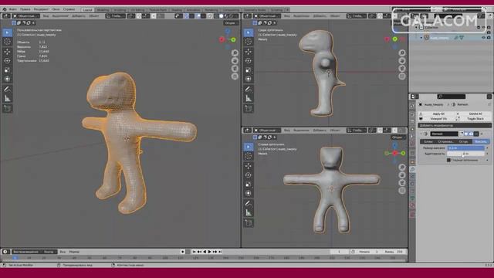The width and height of the screenshot is (494, 278).
Task: Select the Scale tool in main viewport
Action: coord(7,70)
